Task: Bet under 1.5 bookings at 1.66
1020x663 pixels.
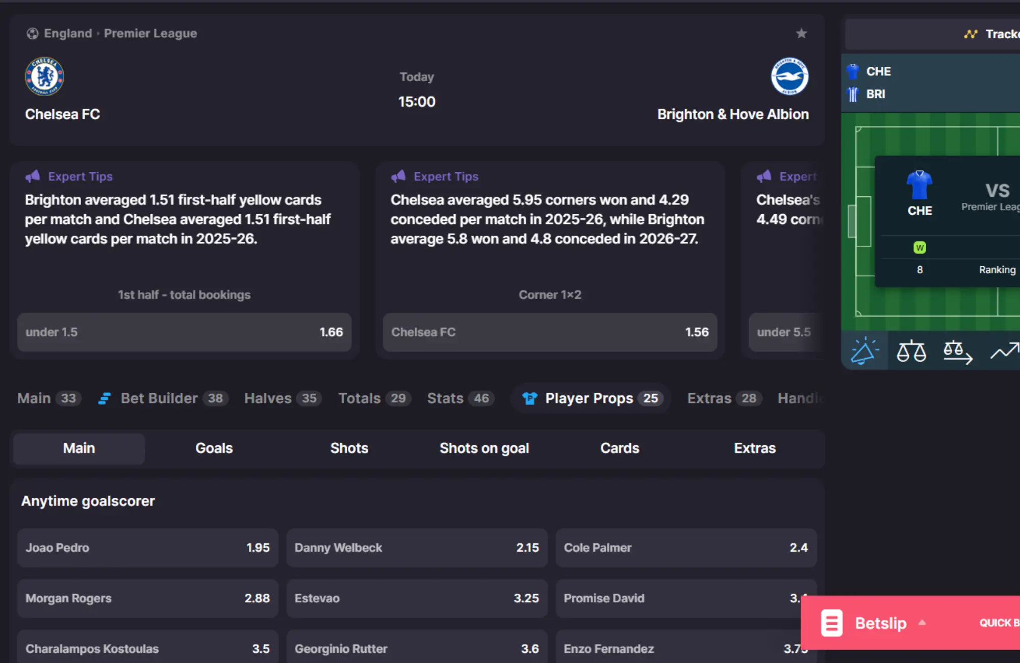Action: 184,332
